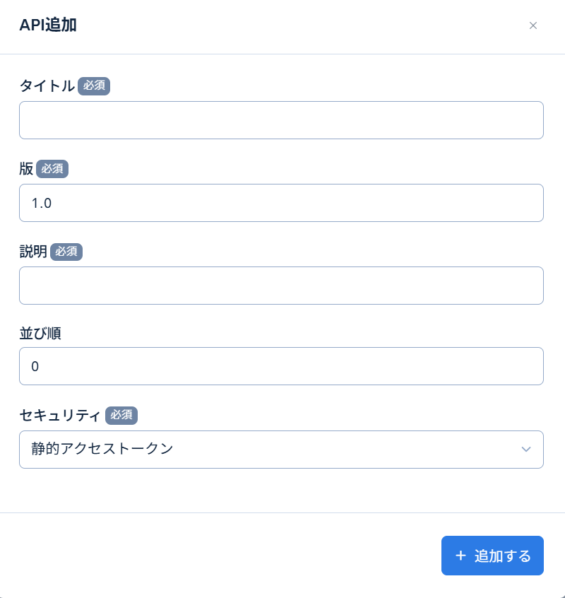The height and width of the screenshot is (598, 565).
Task: Click the 必須 badge beside 説明
Action: 66,252
